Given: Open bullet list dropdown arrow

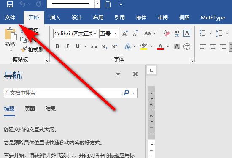Looking at the screenshot, I should (210, 33).
